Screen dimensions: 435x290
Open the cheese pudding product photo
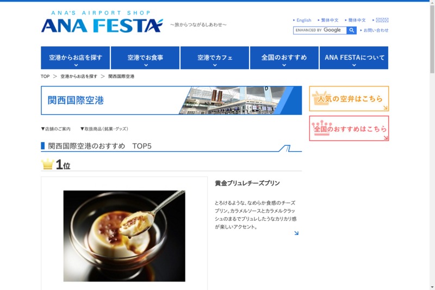click(x=125, y=236)
